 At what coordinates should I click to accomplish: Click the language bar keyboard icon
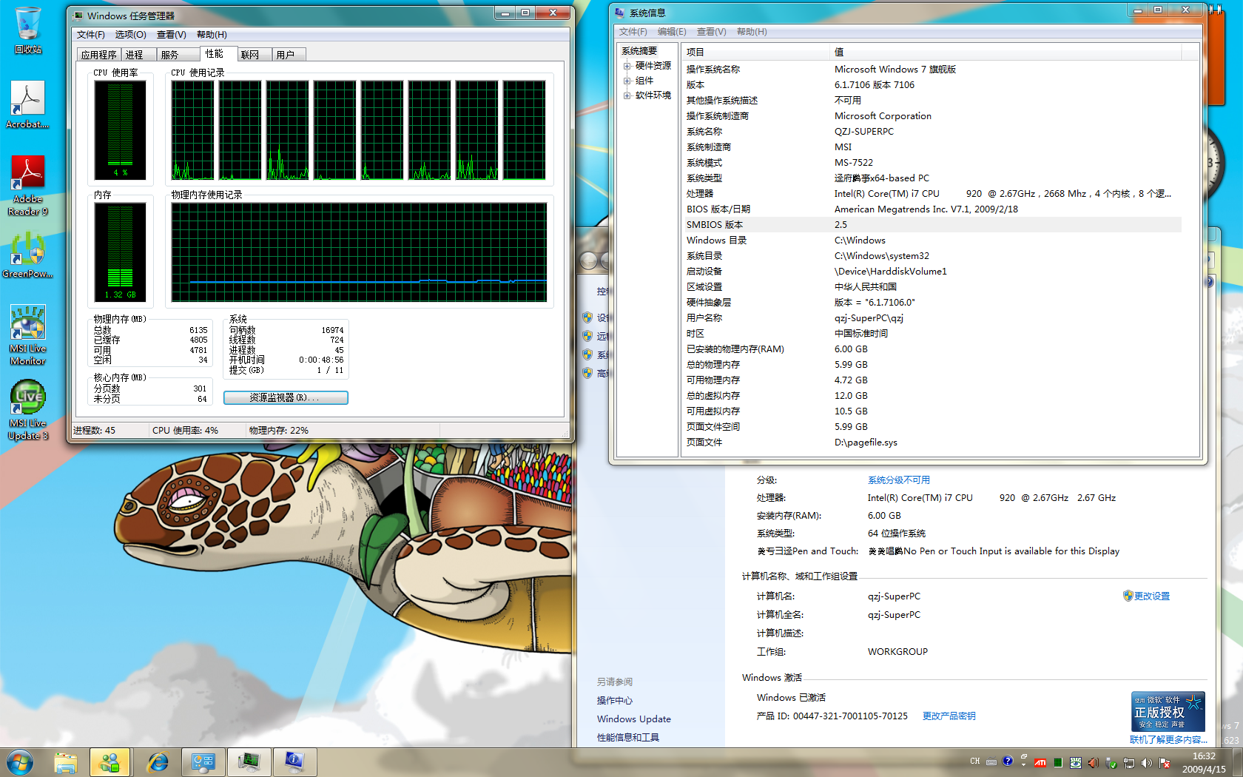click(991, 761)
